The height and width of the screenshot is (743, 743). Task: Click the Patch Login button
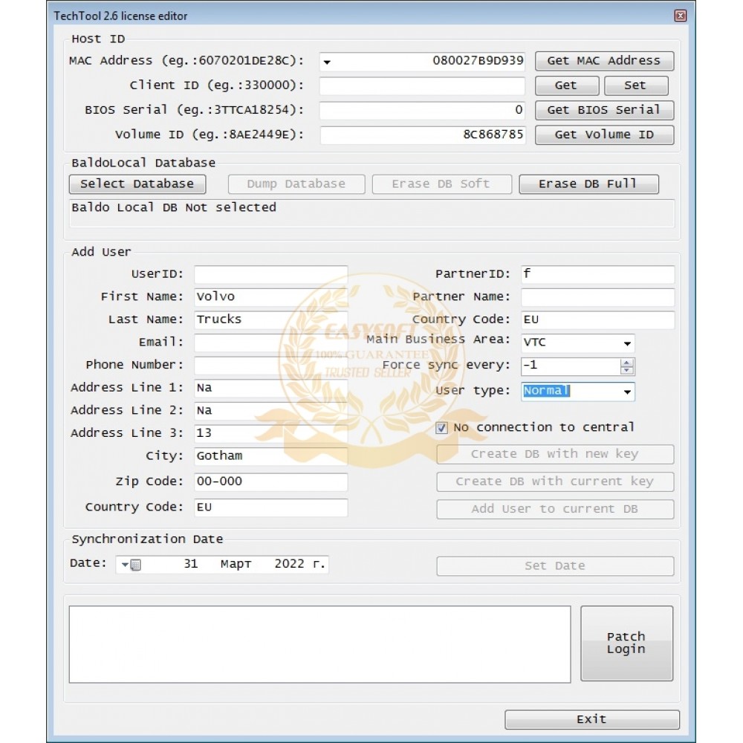626,643
